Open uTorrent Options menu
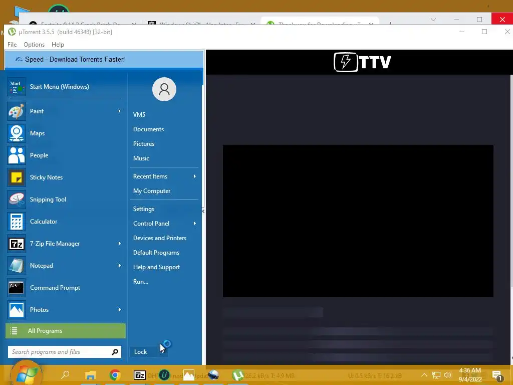The image size is (513, 385). (34, 45)
